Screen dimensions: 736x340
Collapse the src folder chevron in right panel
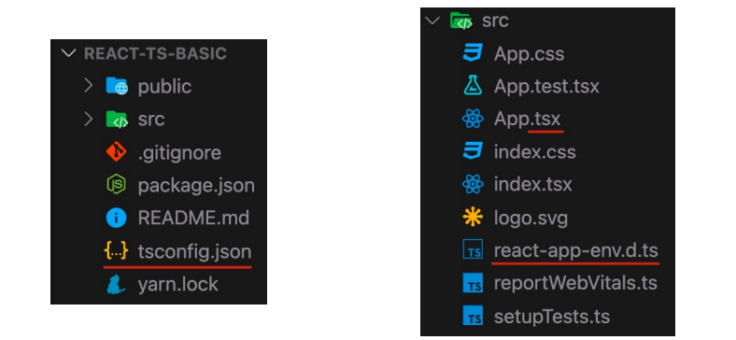click(432, 21)
